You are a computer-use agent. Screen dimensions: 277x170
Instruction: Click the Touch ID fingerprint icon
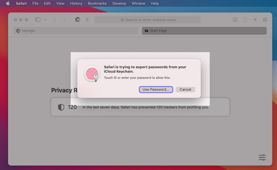(x=92, y=74)
